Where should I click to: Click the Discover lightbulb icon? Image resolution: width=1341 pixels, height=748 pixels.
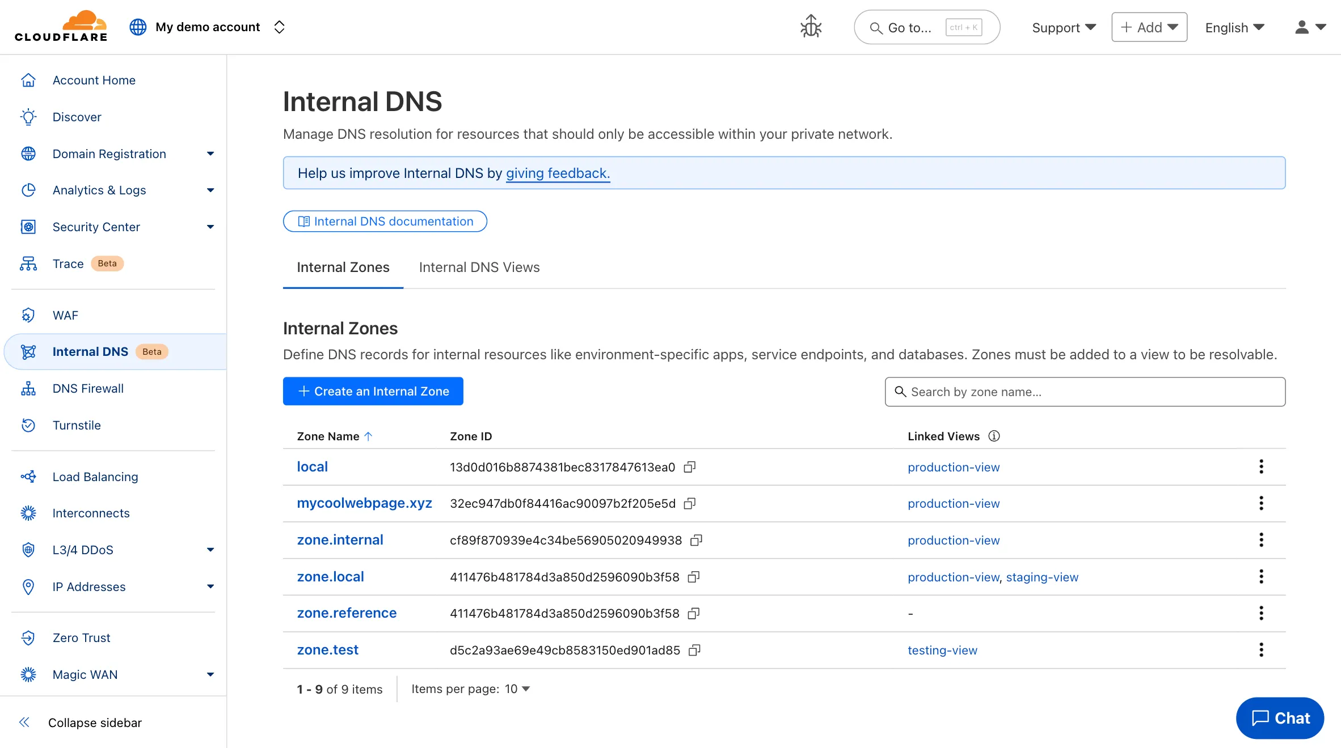pos(28,117)
